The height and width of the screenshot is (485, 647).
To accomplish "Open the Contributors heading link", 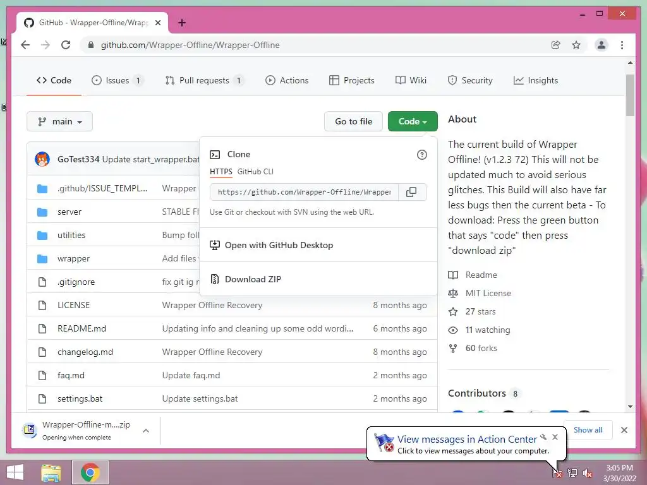I will click(476, 393).
